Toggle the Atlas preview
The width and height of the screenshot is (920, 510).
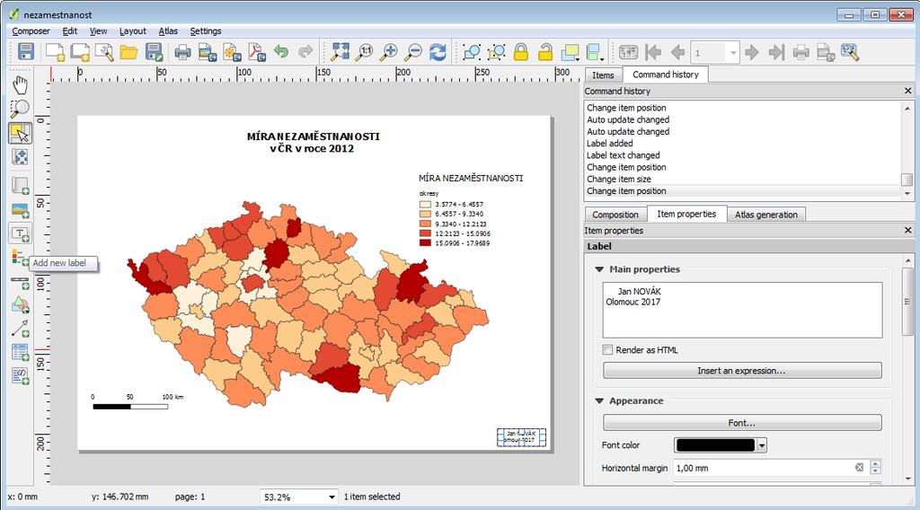[x=628, y=52]
